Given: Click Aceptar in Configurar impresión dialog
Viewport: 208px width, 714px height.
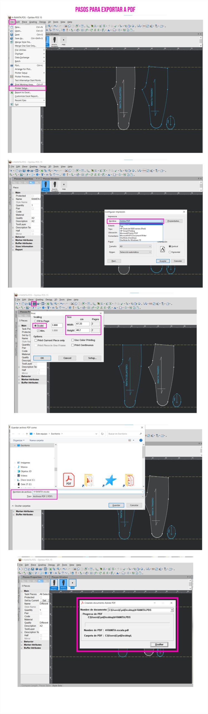Looking at the screenshot, I should point(163,261).
